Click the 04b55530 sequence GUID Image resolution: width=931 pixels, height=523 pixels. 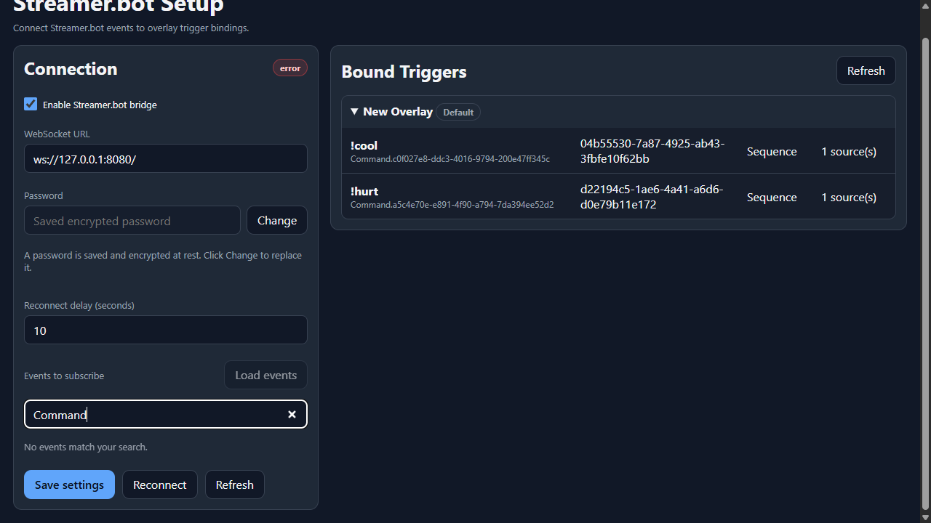click(652, 151)
